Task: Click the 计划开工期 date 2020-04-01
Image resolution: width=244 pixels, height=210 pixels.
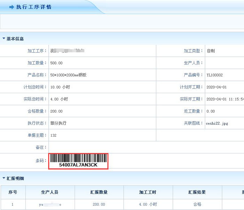Action: (216, 87)
